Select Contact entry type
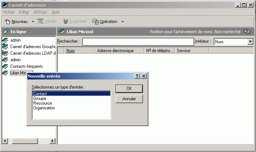This screenshot has width=256, height=152. pyautogui.click(x=71, y=94)
